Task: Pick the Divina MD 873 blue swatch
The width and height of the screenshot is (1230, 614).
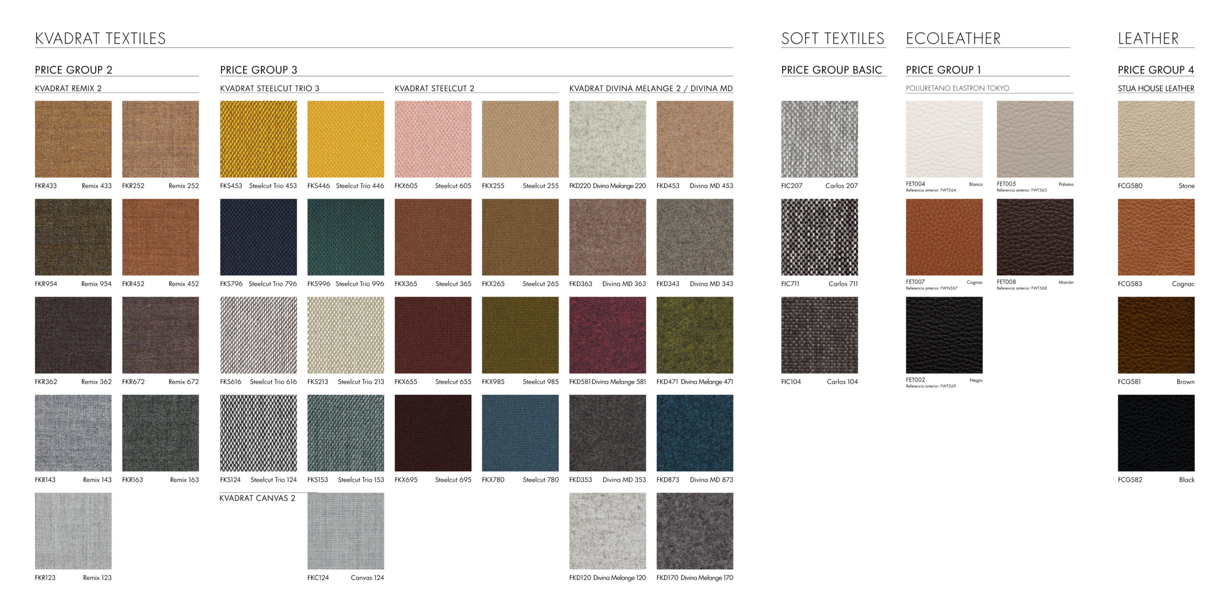Action: [695, 433]
